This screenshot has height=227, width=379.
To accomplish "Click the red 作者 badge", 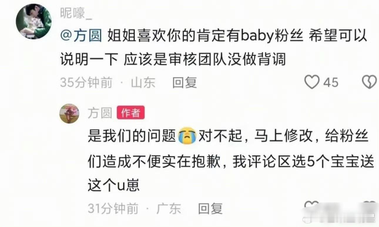I will coord(130,112).
